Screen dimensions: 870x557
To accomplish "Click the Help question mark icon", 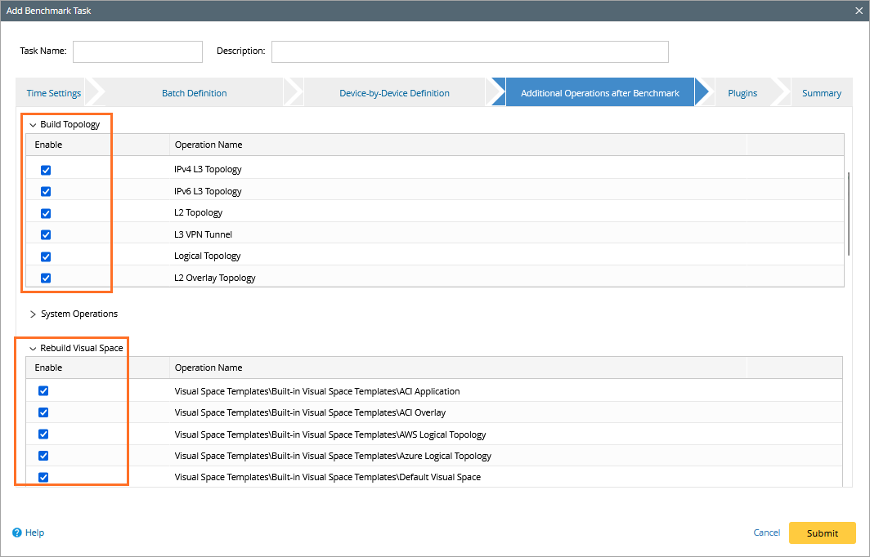I will (17, 532).
